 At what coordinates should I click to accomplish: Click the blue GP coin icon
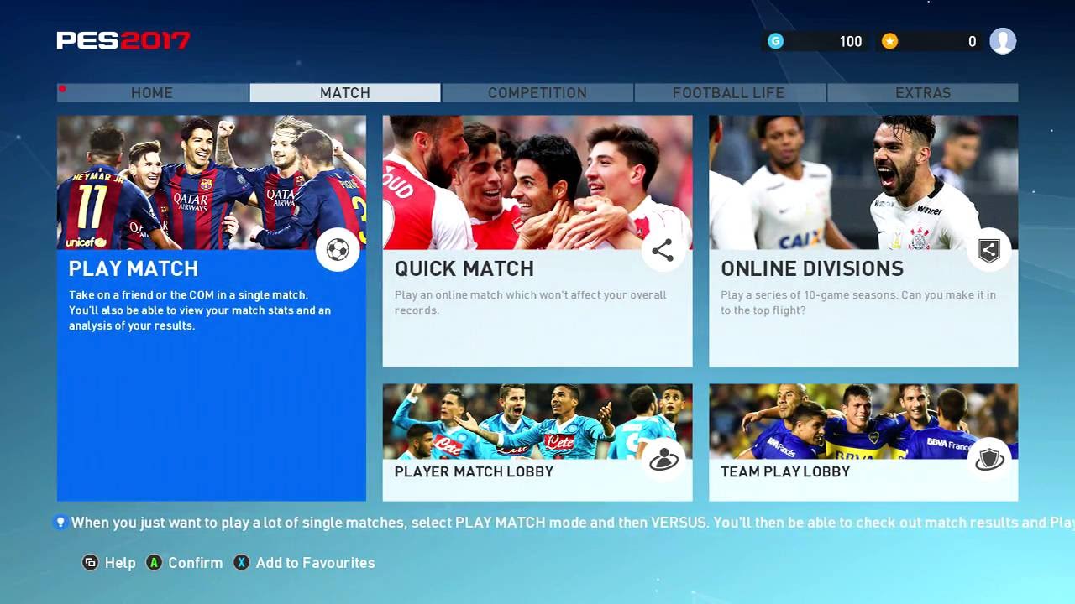click(775, 41)
